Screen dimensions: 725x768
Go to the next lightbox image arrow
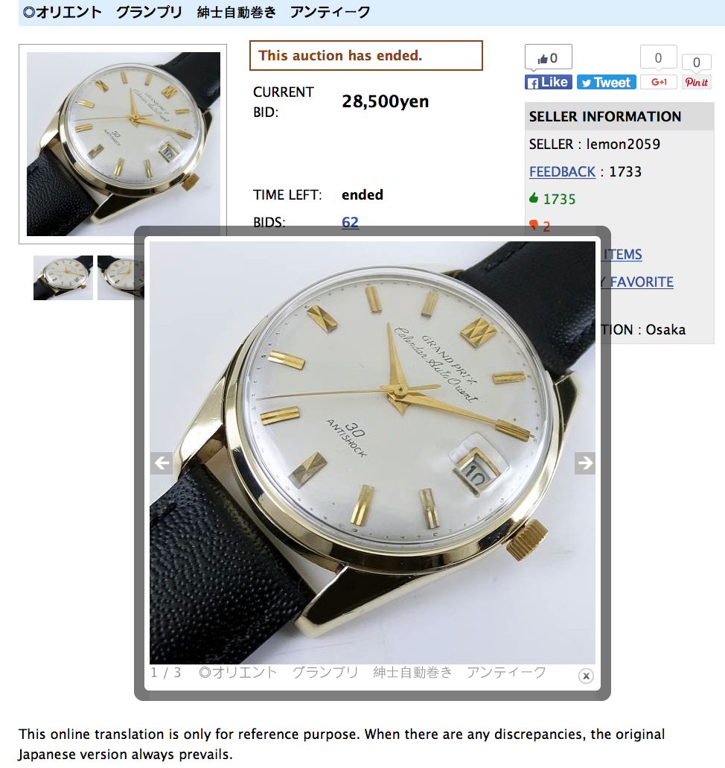pyautogui.click(x=584, y=463)
